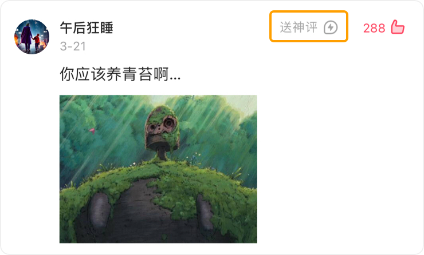Click the robot's round eye socket
424x255 pixels.
(x=170, y=123)
